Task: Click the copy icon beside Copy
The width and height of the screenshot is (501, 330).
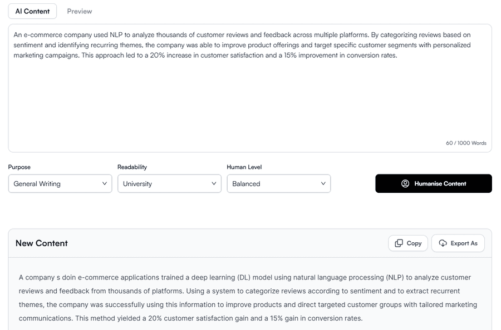Action: point(399,243)
